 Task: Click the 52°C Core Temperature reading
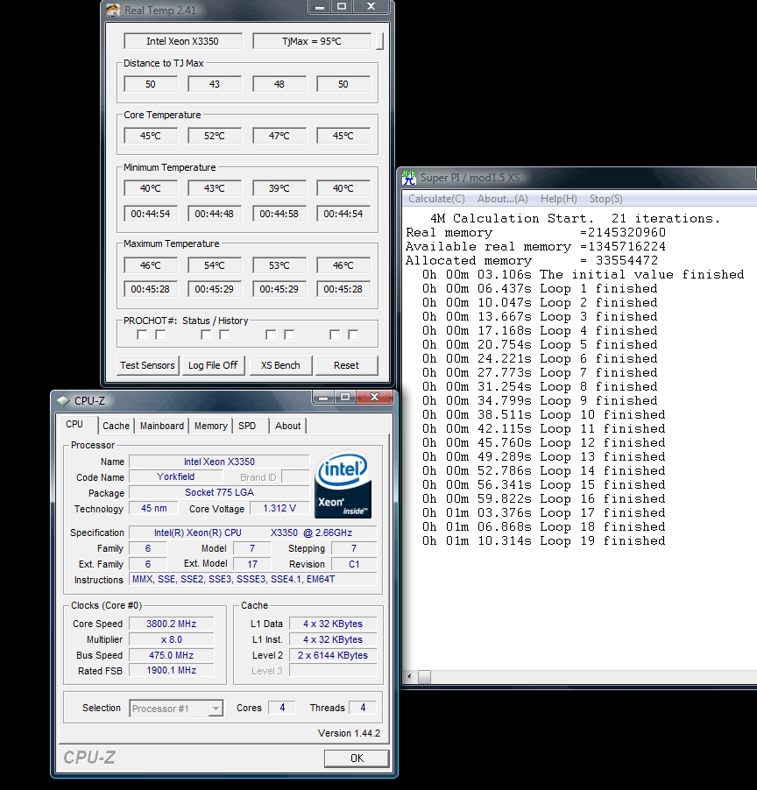[214, 136]
